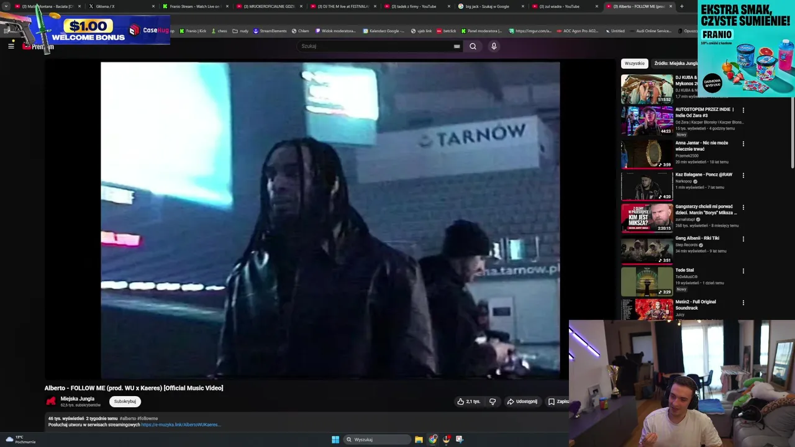Viewport: 795px width, 447px height.
Task: Open 'Audi Online Service' bookmark
Action: (x=650, y=30)
